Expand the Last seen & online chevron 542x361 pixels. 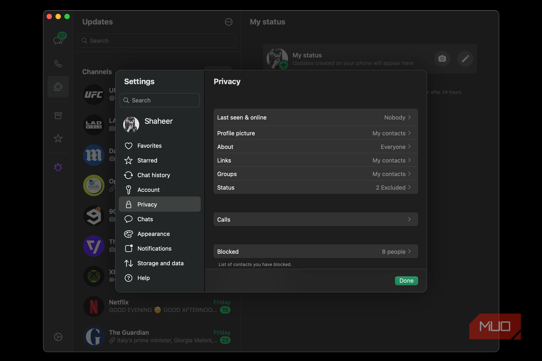[409, 117]
